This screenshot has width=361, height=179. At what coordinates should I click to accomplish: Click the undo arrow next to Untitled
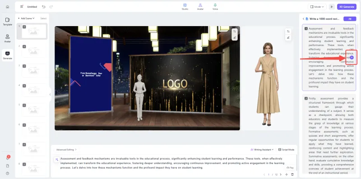(43, 7)
